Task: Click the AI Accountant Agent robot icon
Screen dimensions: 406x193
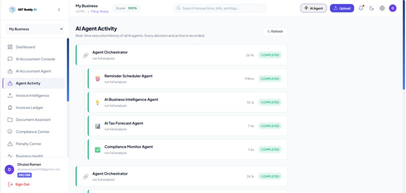Action: 10,71
